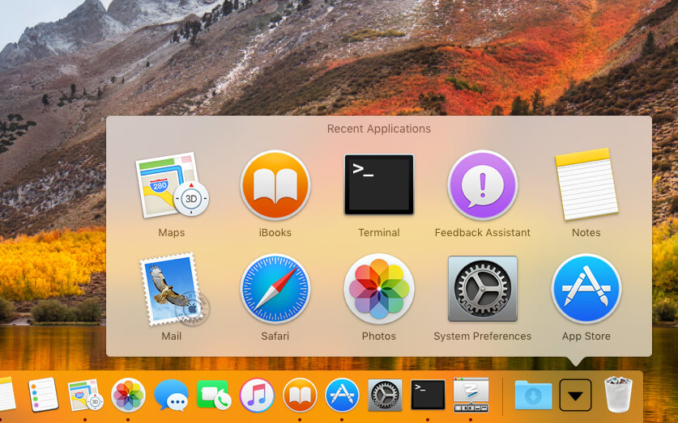Open the Trash in the Dock

click(619, 395)
